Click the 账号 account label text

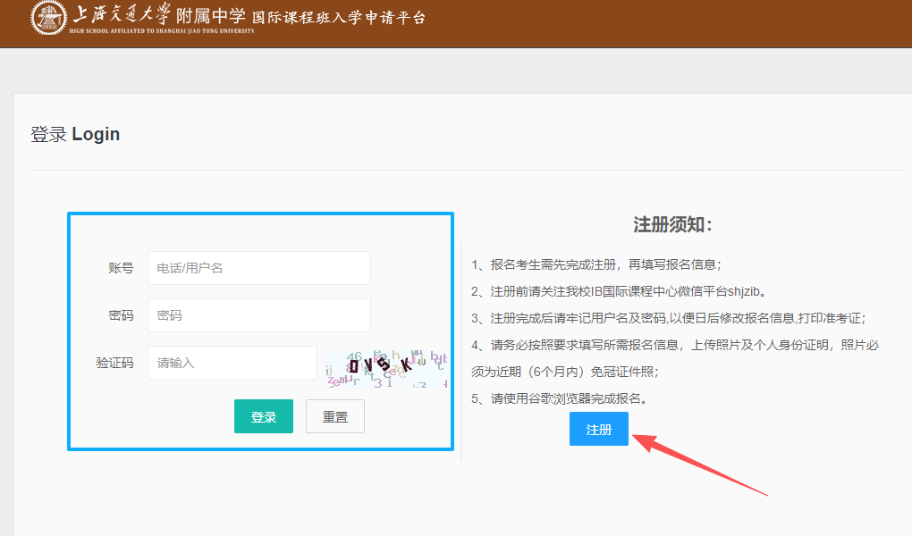(119, 267)
